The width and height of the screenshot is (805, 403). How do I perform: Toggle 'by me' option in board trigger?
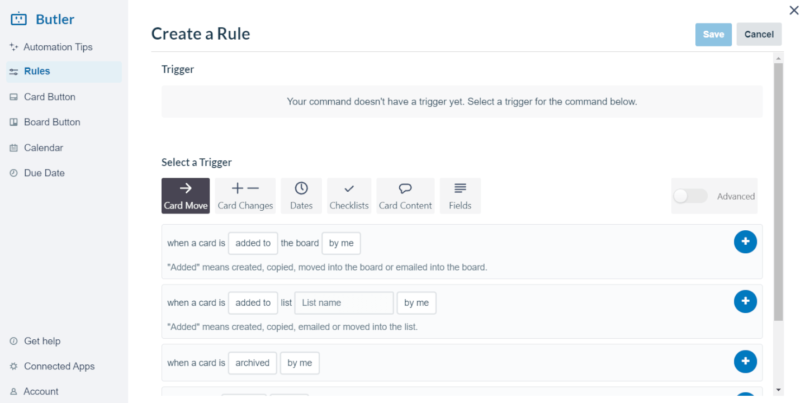coord(341,243)
